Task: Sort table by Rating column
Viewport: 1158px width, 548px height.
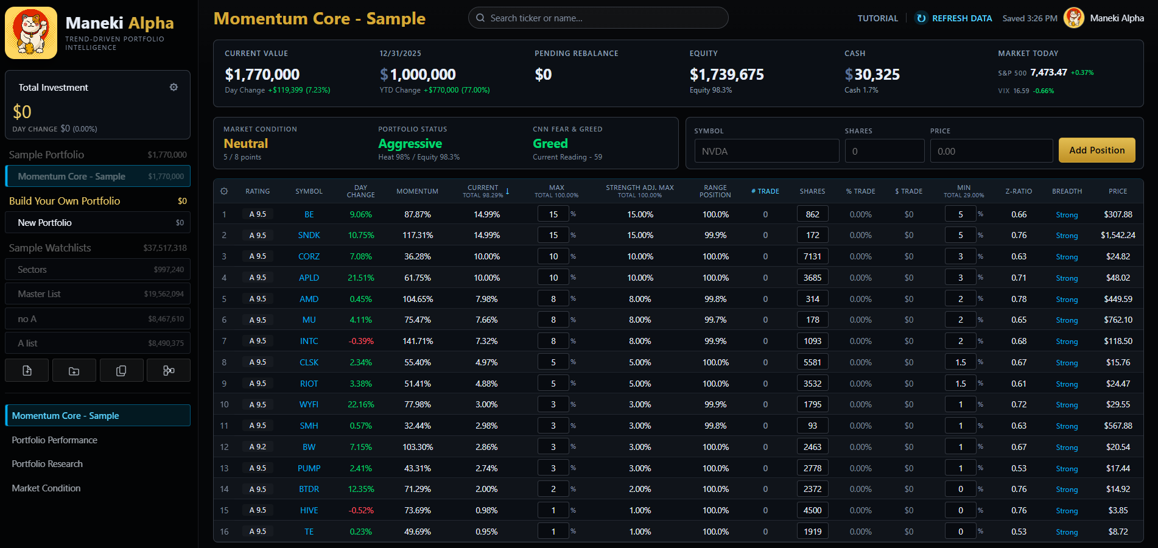Action: tap(258, 191)
